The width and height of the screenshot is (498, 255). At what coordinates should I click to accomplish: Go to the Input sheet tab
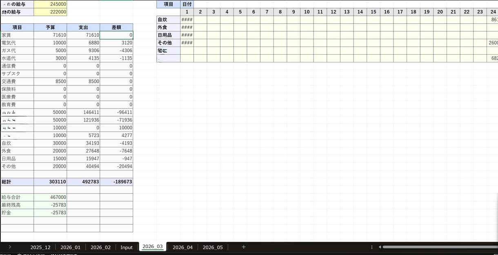(x=127, y=247)
